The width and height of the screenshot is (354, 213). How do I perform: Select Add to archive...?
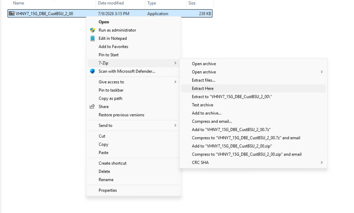(253, 113)
